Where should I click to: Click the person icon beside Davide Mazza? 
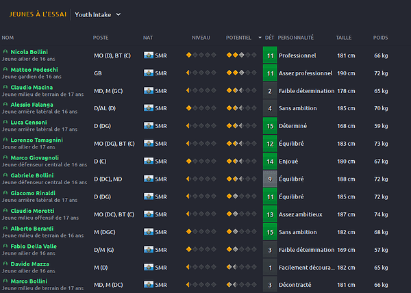pos(5,264)
